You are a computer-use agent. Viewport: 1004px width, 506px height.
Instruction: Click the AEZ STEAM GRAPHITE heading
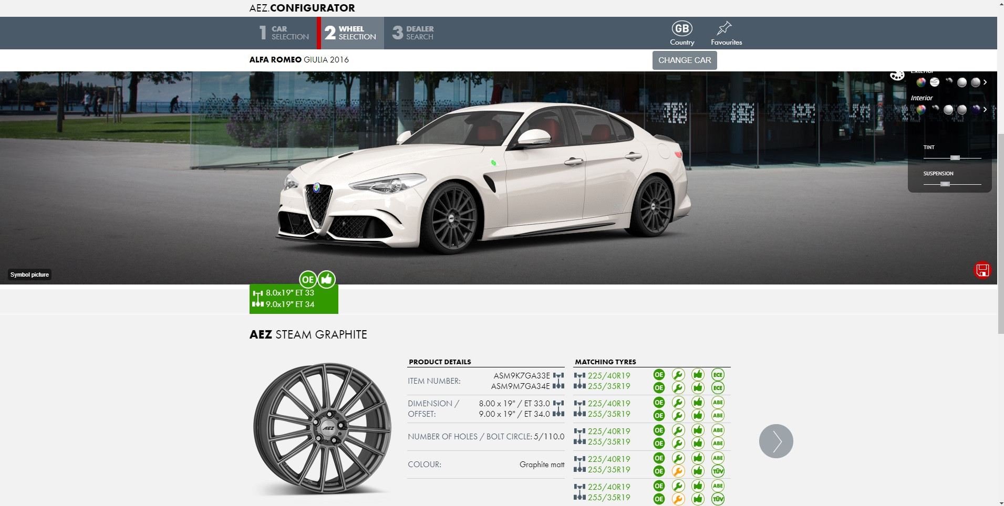pos(308,334)
